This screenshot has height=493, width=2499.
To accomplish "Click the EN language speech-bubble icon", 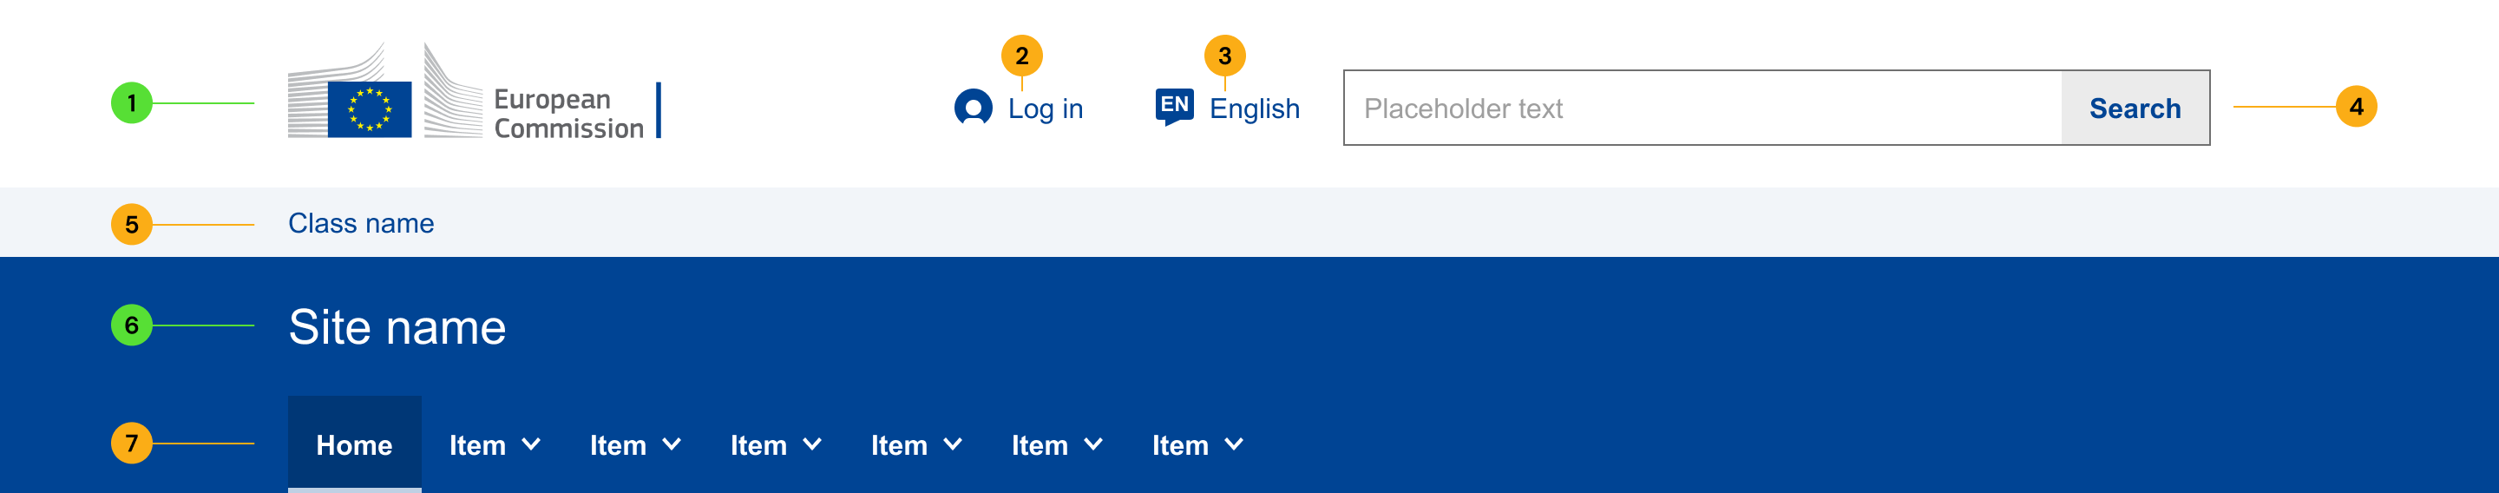I will [1174, 106].
